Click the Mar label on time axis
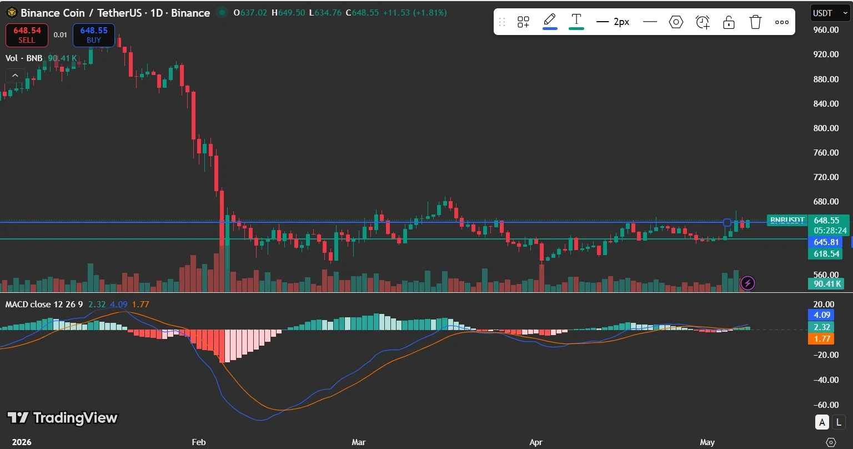Image resolution: width=853 pixels, height=449 pixels. [x=359, y=442]
